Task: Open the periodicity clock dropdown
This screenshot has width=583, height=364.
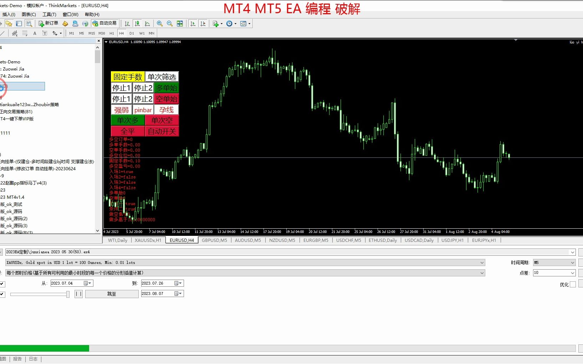Action: [x=231, y=24]
